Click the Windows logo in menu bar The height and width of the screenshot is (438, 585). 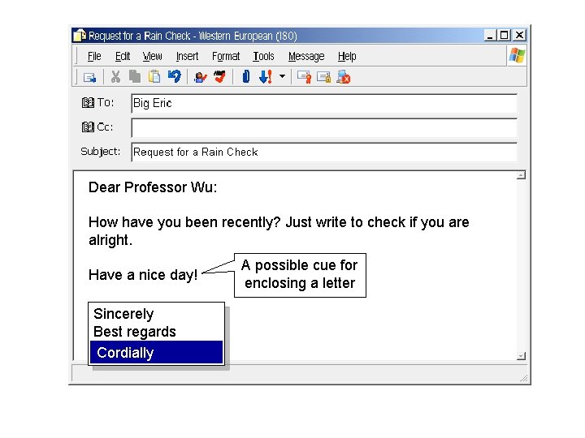click(x=517, y=56)
